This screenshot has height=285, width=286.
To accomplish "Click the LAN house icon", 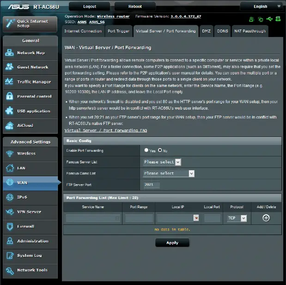I will tap(10, 168).
